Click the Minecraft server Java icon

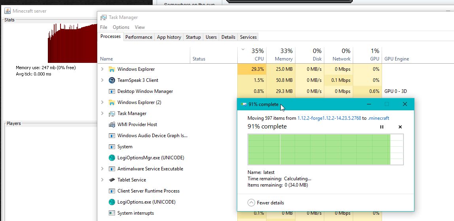(x=7, y=11)
